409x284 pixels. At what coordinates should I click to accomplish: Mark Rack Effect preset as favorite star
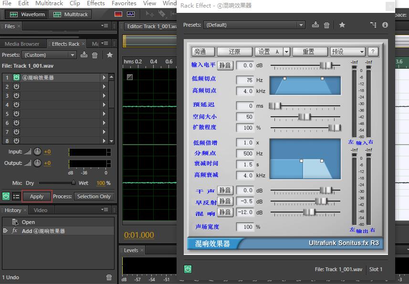tap(342, 25)
